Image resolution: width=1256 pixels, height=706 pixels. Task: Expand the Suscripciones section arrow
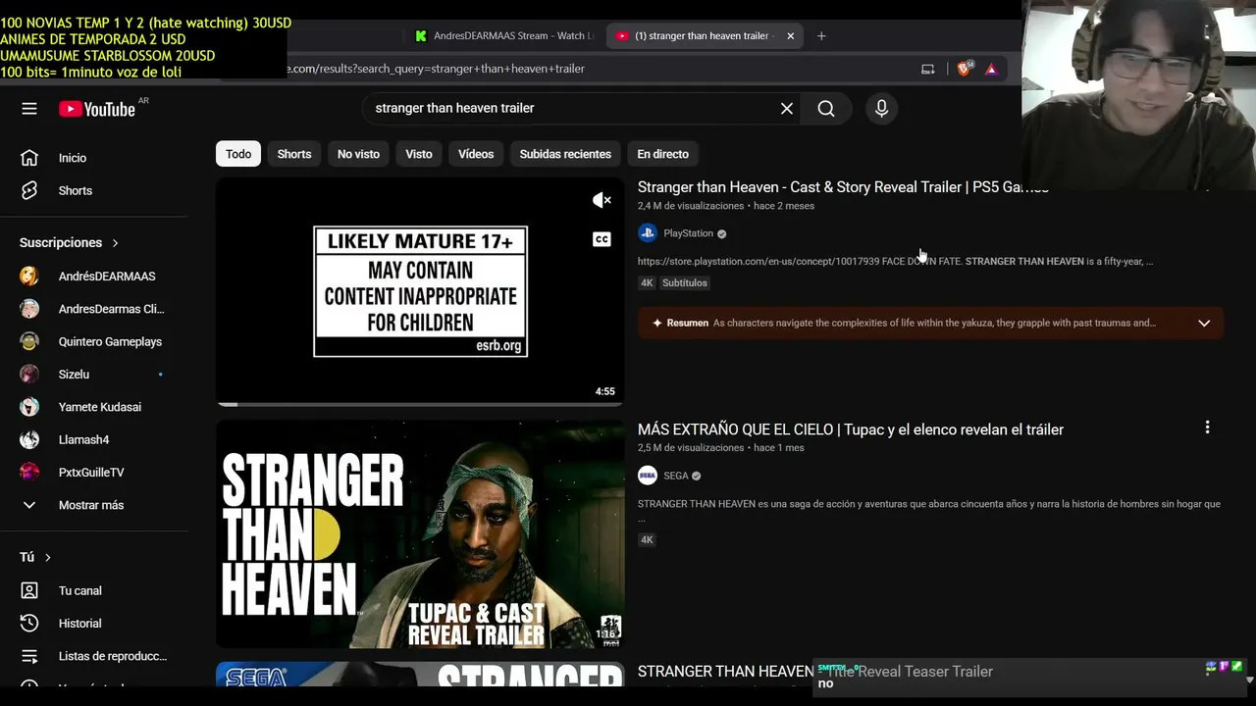[115, 243]
